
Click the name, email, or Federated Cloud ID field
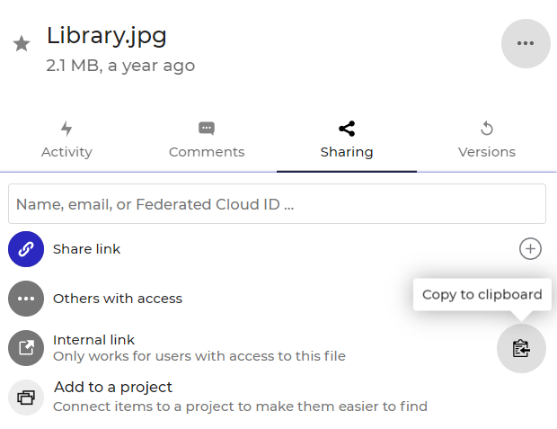277,204
